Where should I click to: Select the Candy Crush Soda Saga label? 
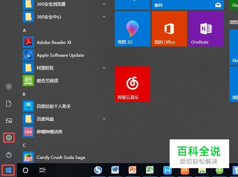[x=61, y=157]
